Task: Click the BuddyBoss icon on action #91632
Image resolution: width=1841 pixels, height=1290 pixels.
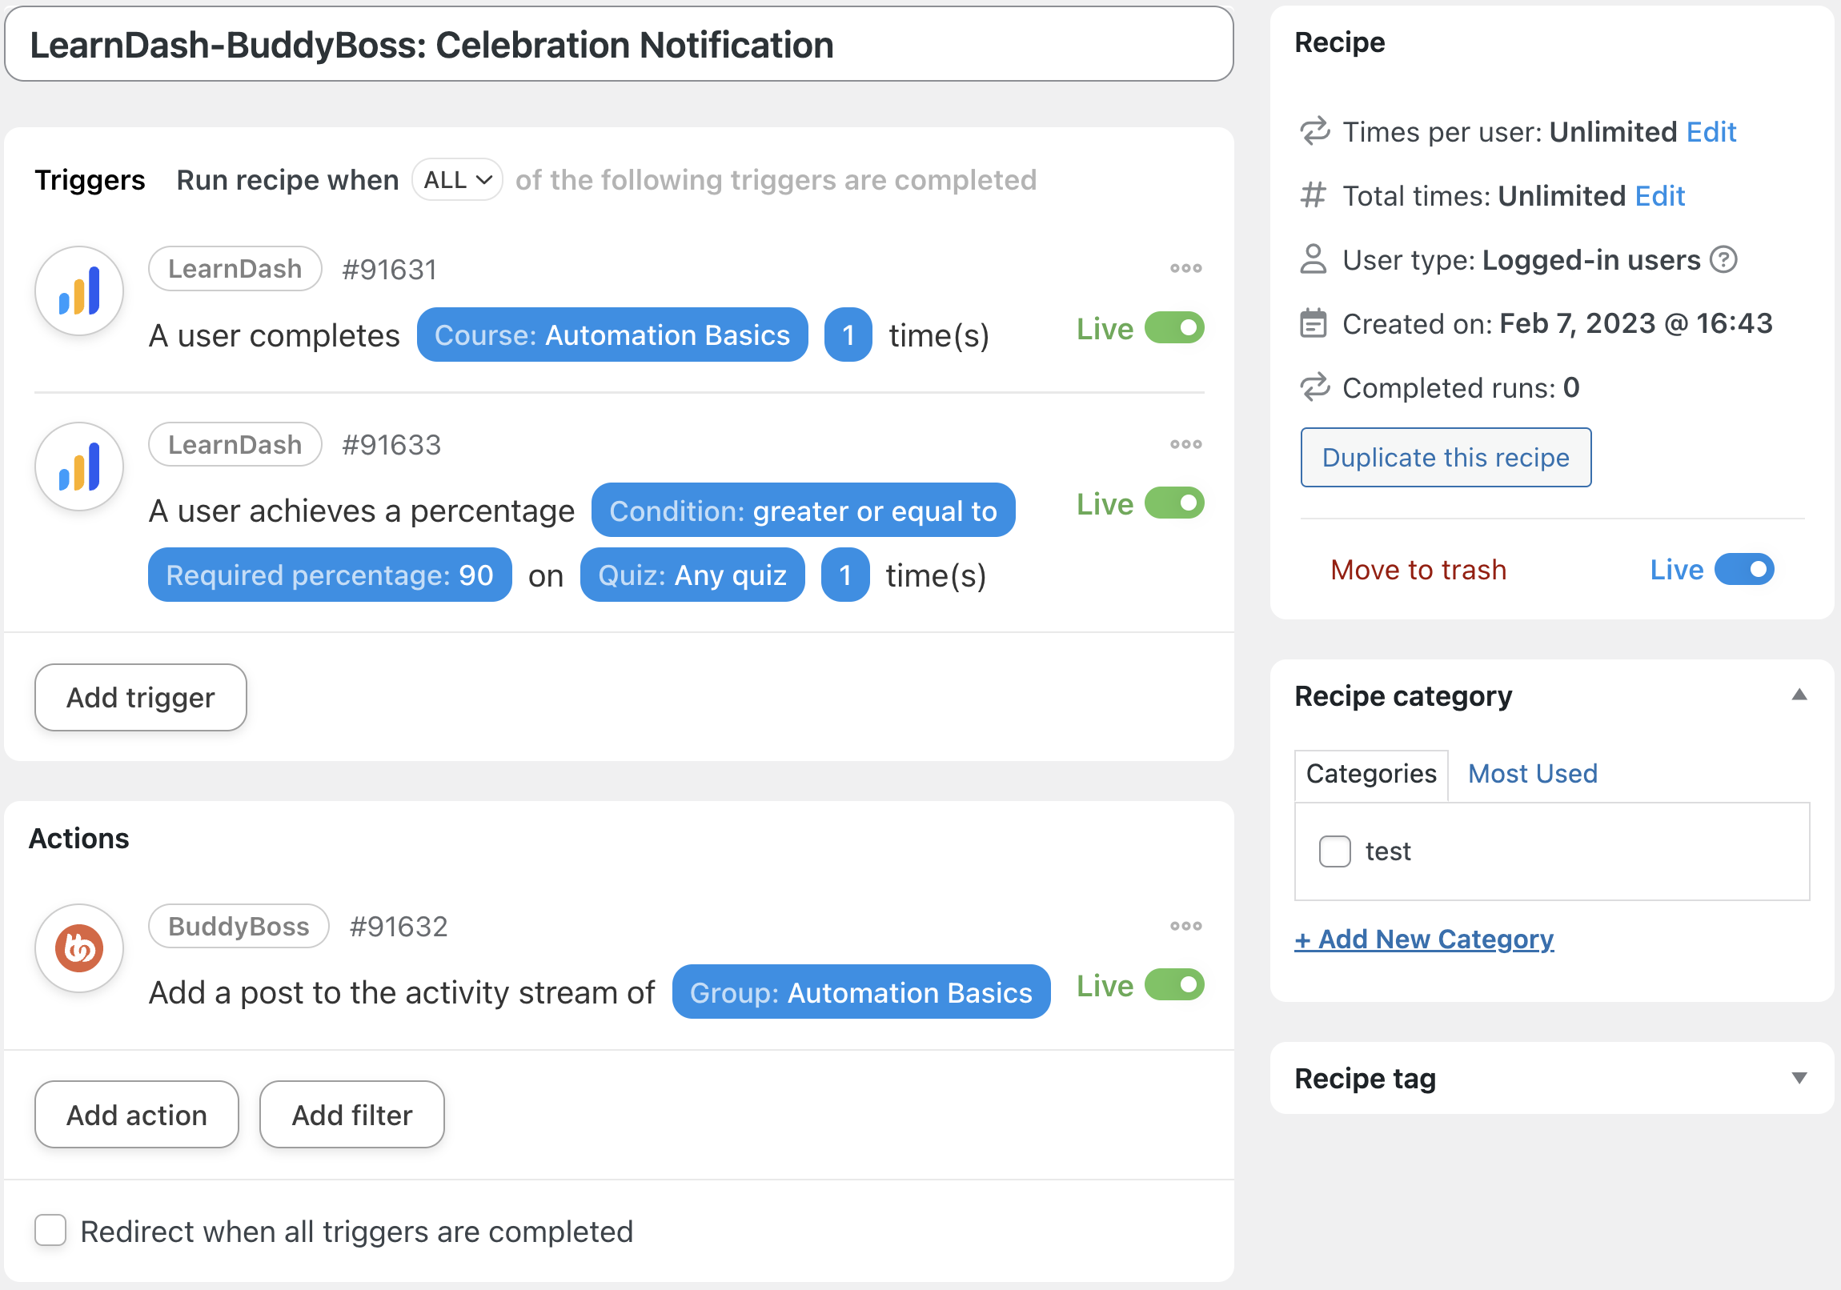Action: pos(78,947)
